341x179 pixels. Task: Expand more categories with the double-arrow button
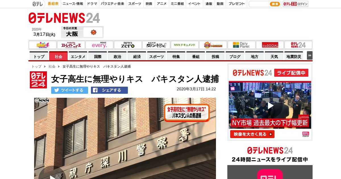coord(309,55)
